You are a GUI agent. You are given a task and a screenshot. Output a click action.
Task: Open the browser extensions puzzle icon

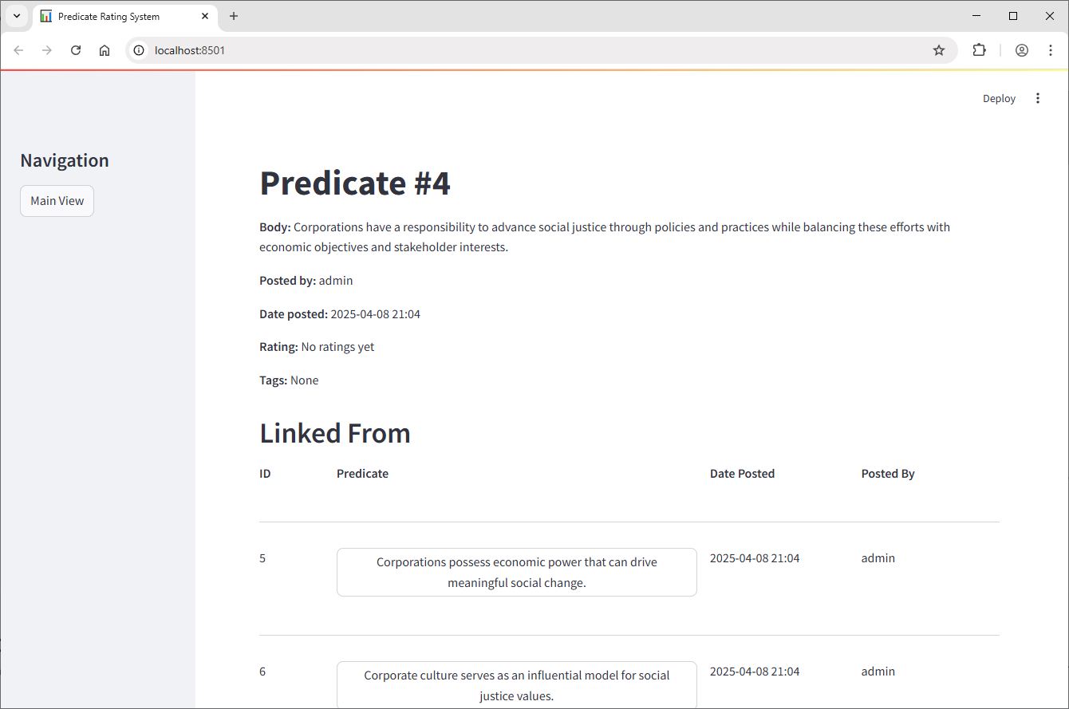click(979, 50)
